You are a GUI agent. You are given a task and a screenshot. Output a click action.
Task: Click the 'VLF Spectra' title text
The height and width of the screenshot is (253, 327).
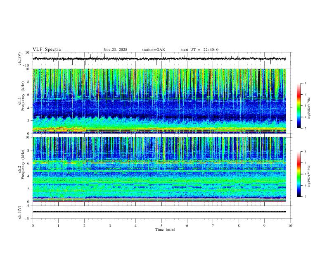pyautogui.click(x=47, y=50)
